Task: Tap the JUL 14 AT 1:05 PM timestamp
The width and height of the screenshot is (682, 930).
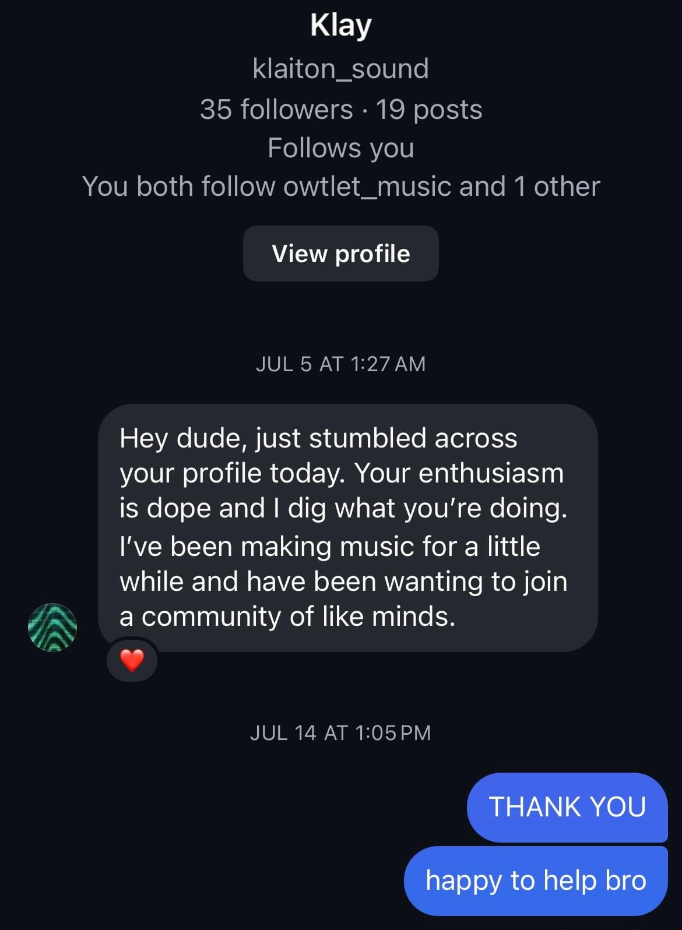Action: coord(341,732)
